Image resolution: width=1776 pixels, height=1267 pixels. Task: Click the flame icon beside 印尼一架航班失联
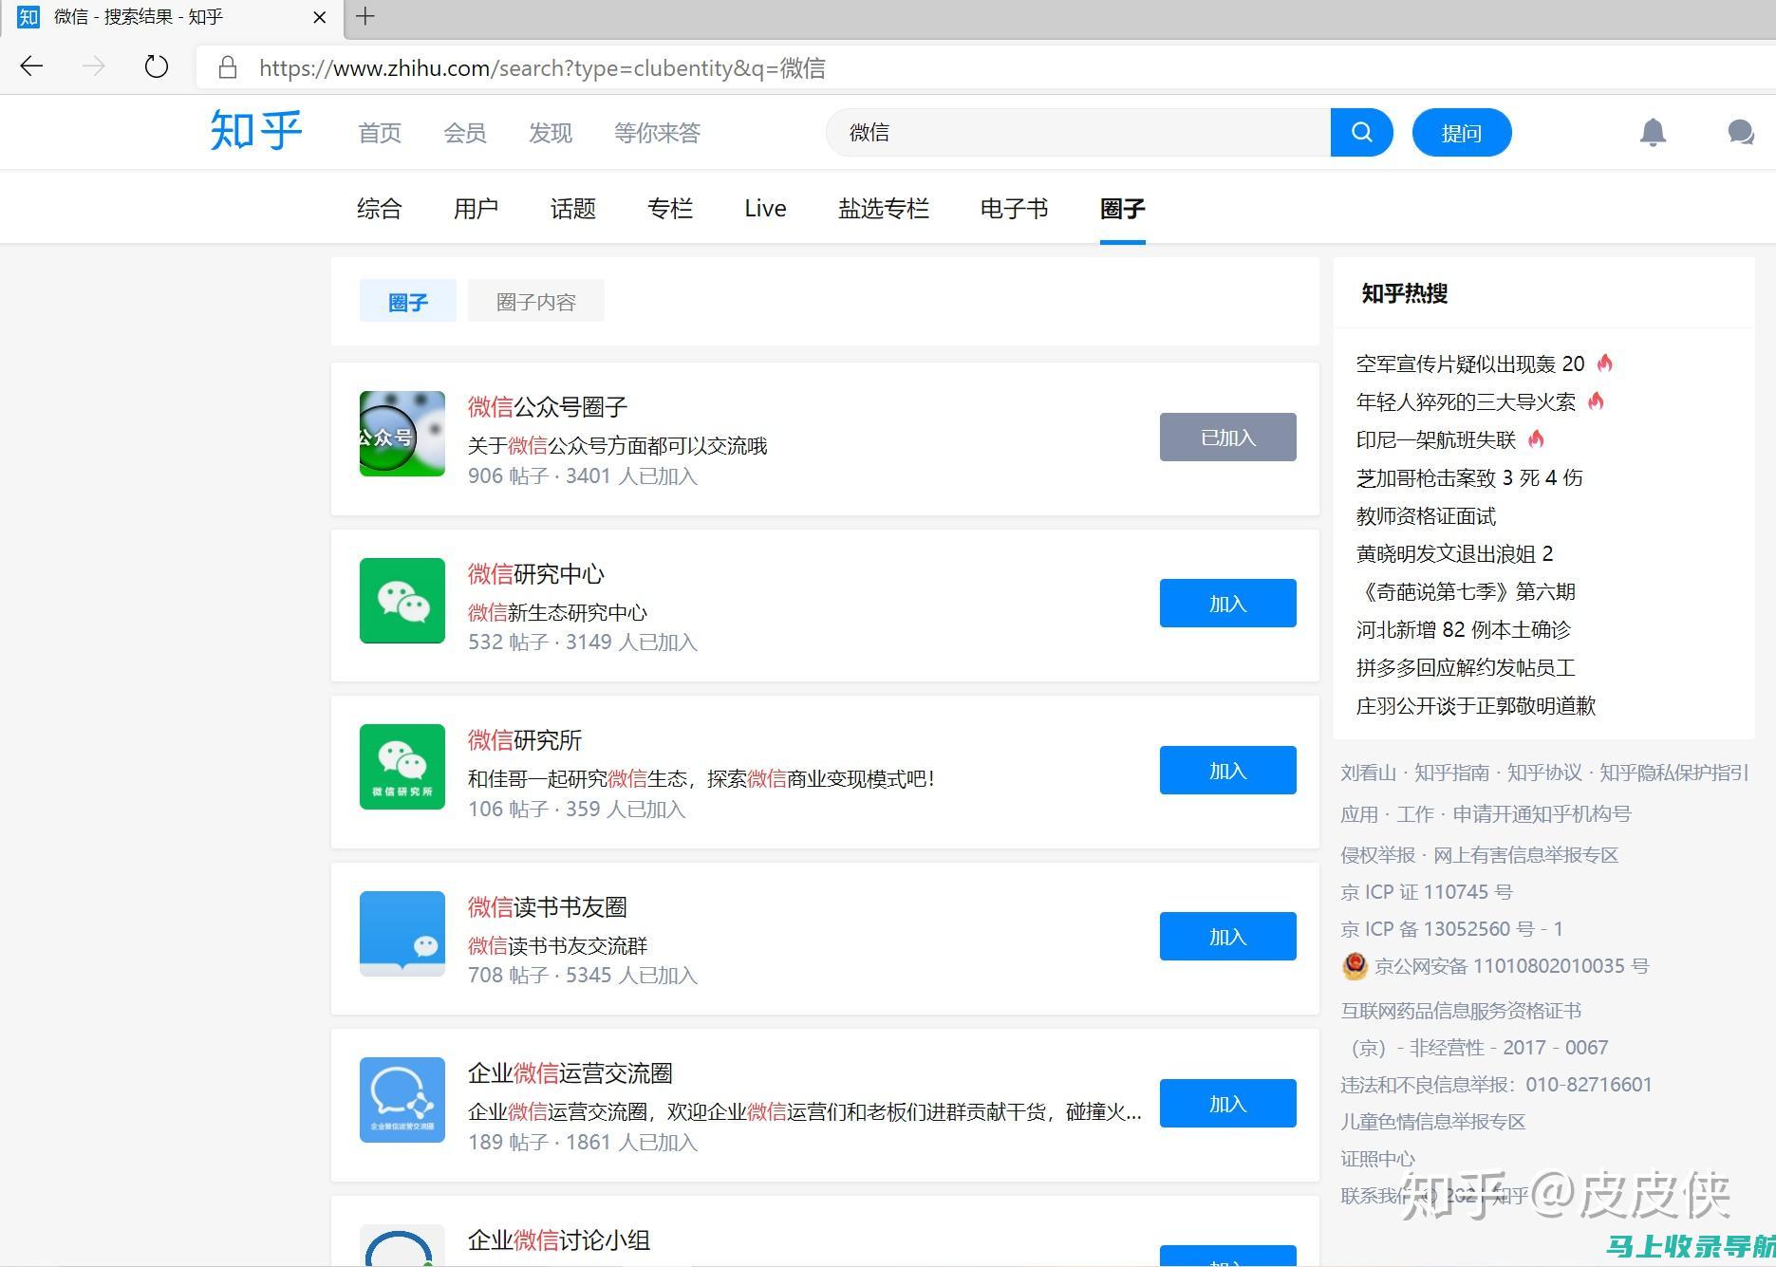1536,438
